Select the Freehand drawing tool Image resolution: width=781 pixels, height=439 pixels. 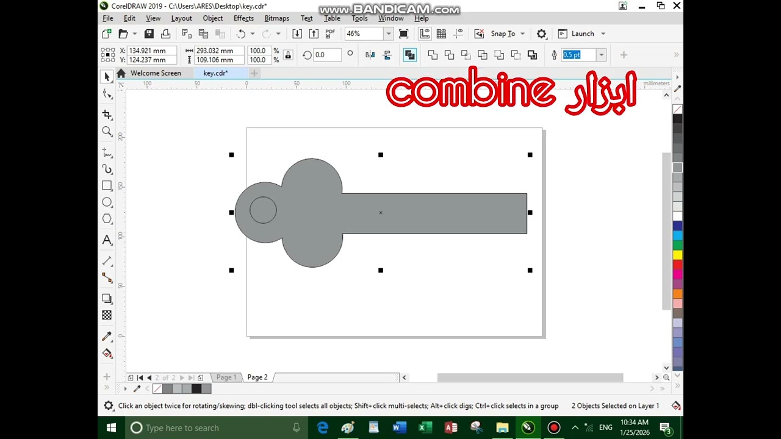pyautogui.click(x=107, y=152)
